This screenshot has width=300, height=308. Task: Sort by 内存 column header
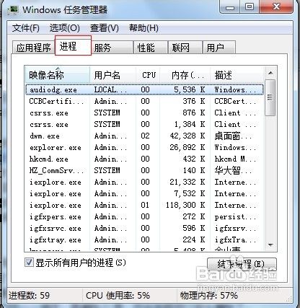(x=185, y=75)
